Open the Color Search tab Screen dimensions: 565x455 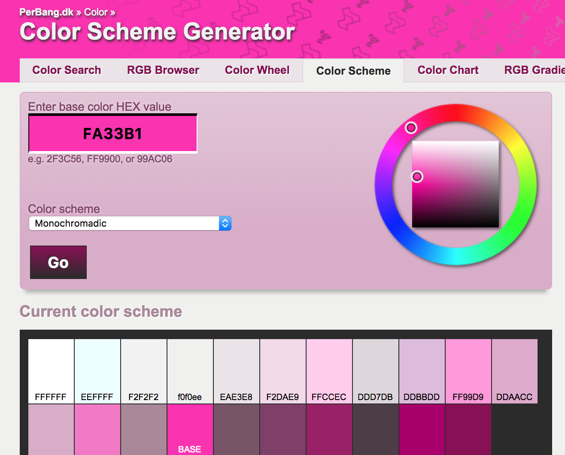67,70
